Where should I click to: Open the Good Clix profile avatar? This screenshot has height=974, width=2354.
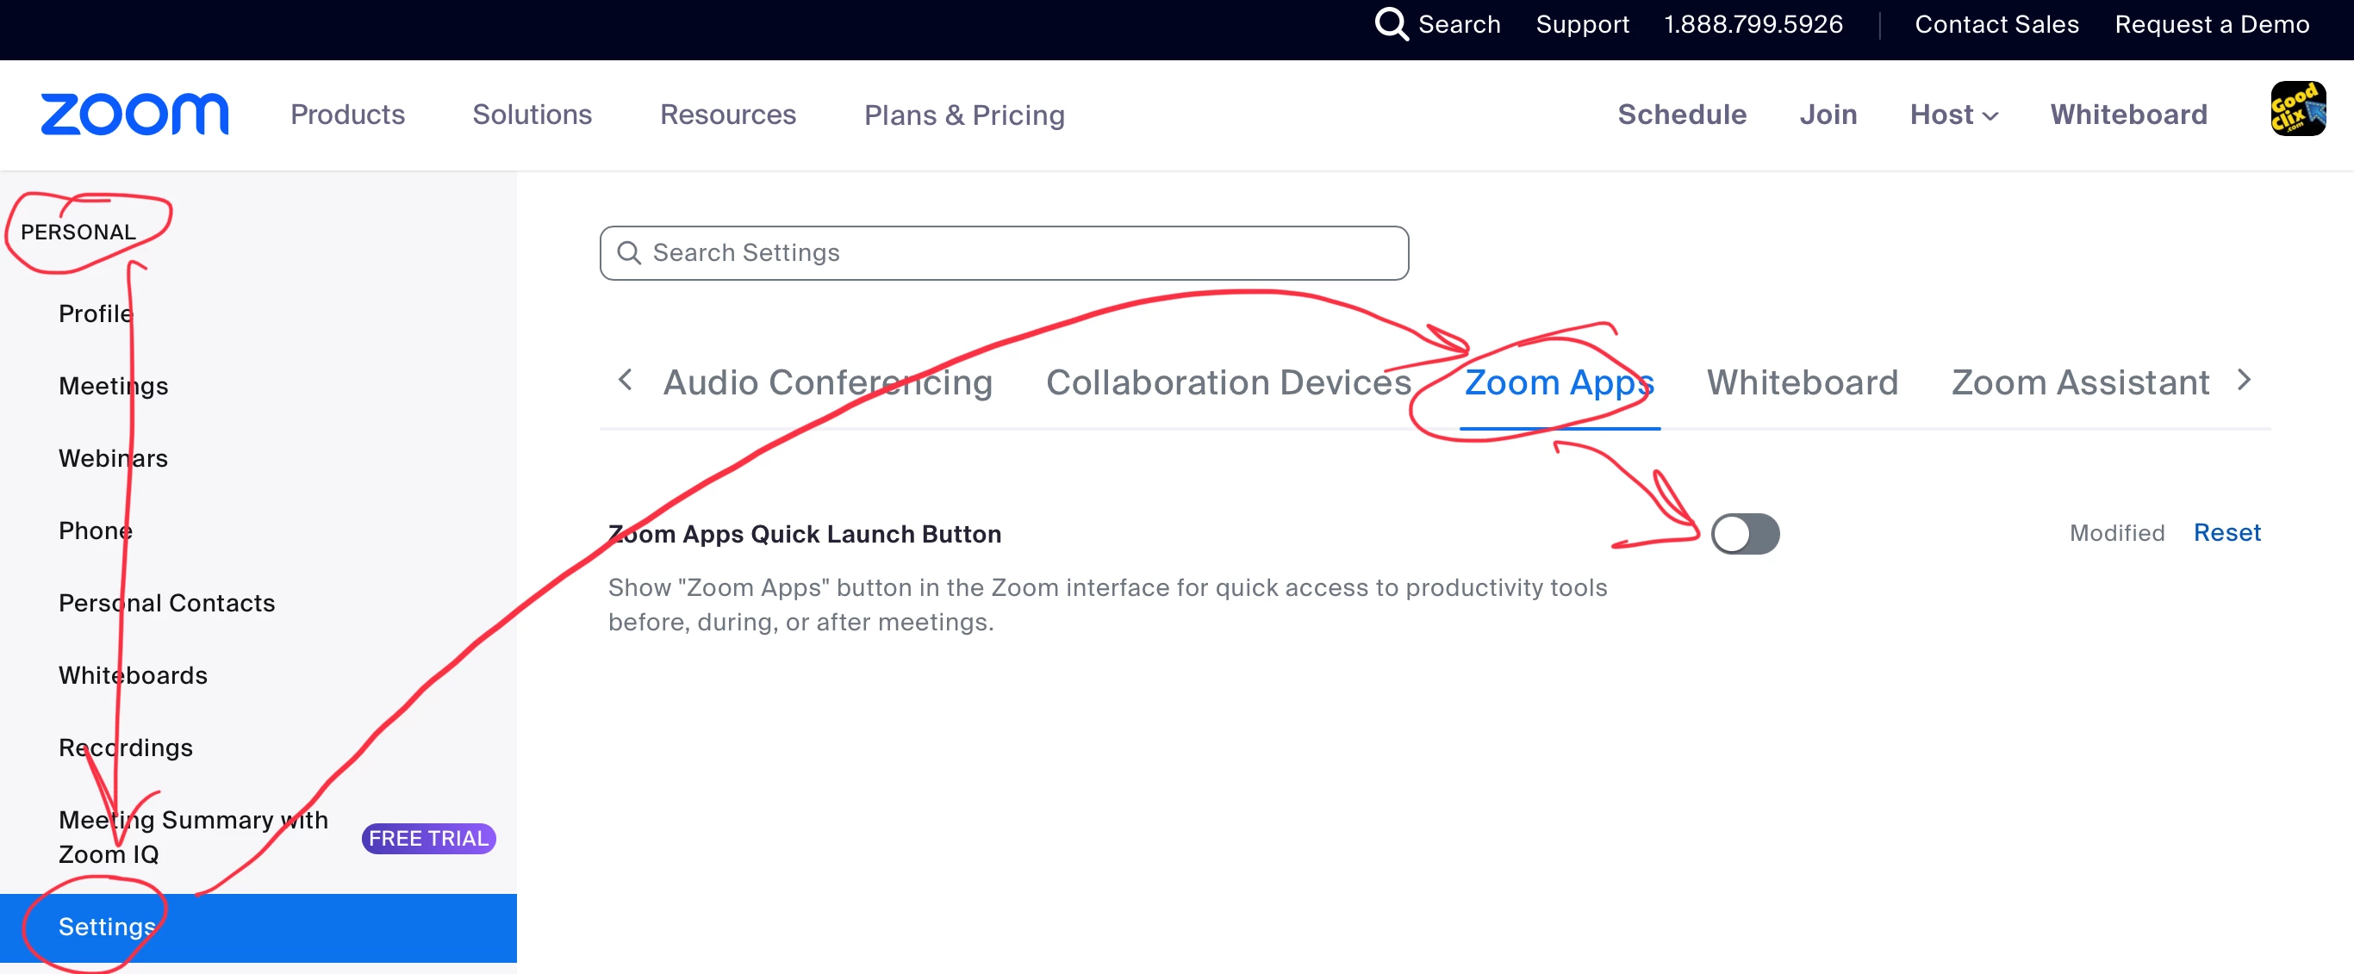2297,109
